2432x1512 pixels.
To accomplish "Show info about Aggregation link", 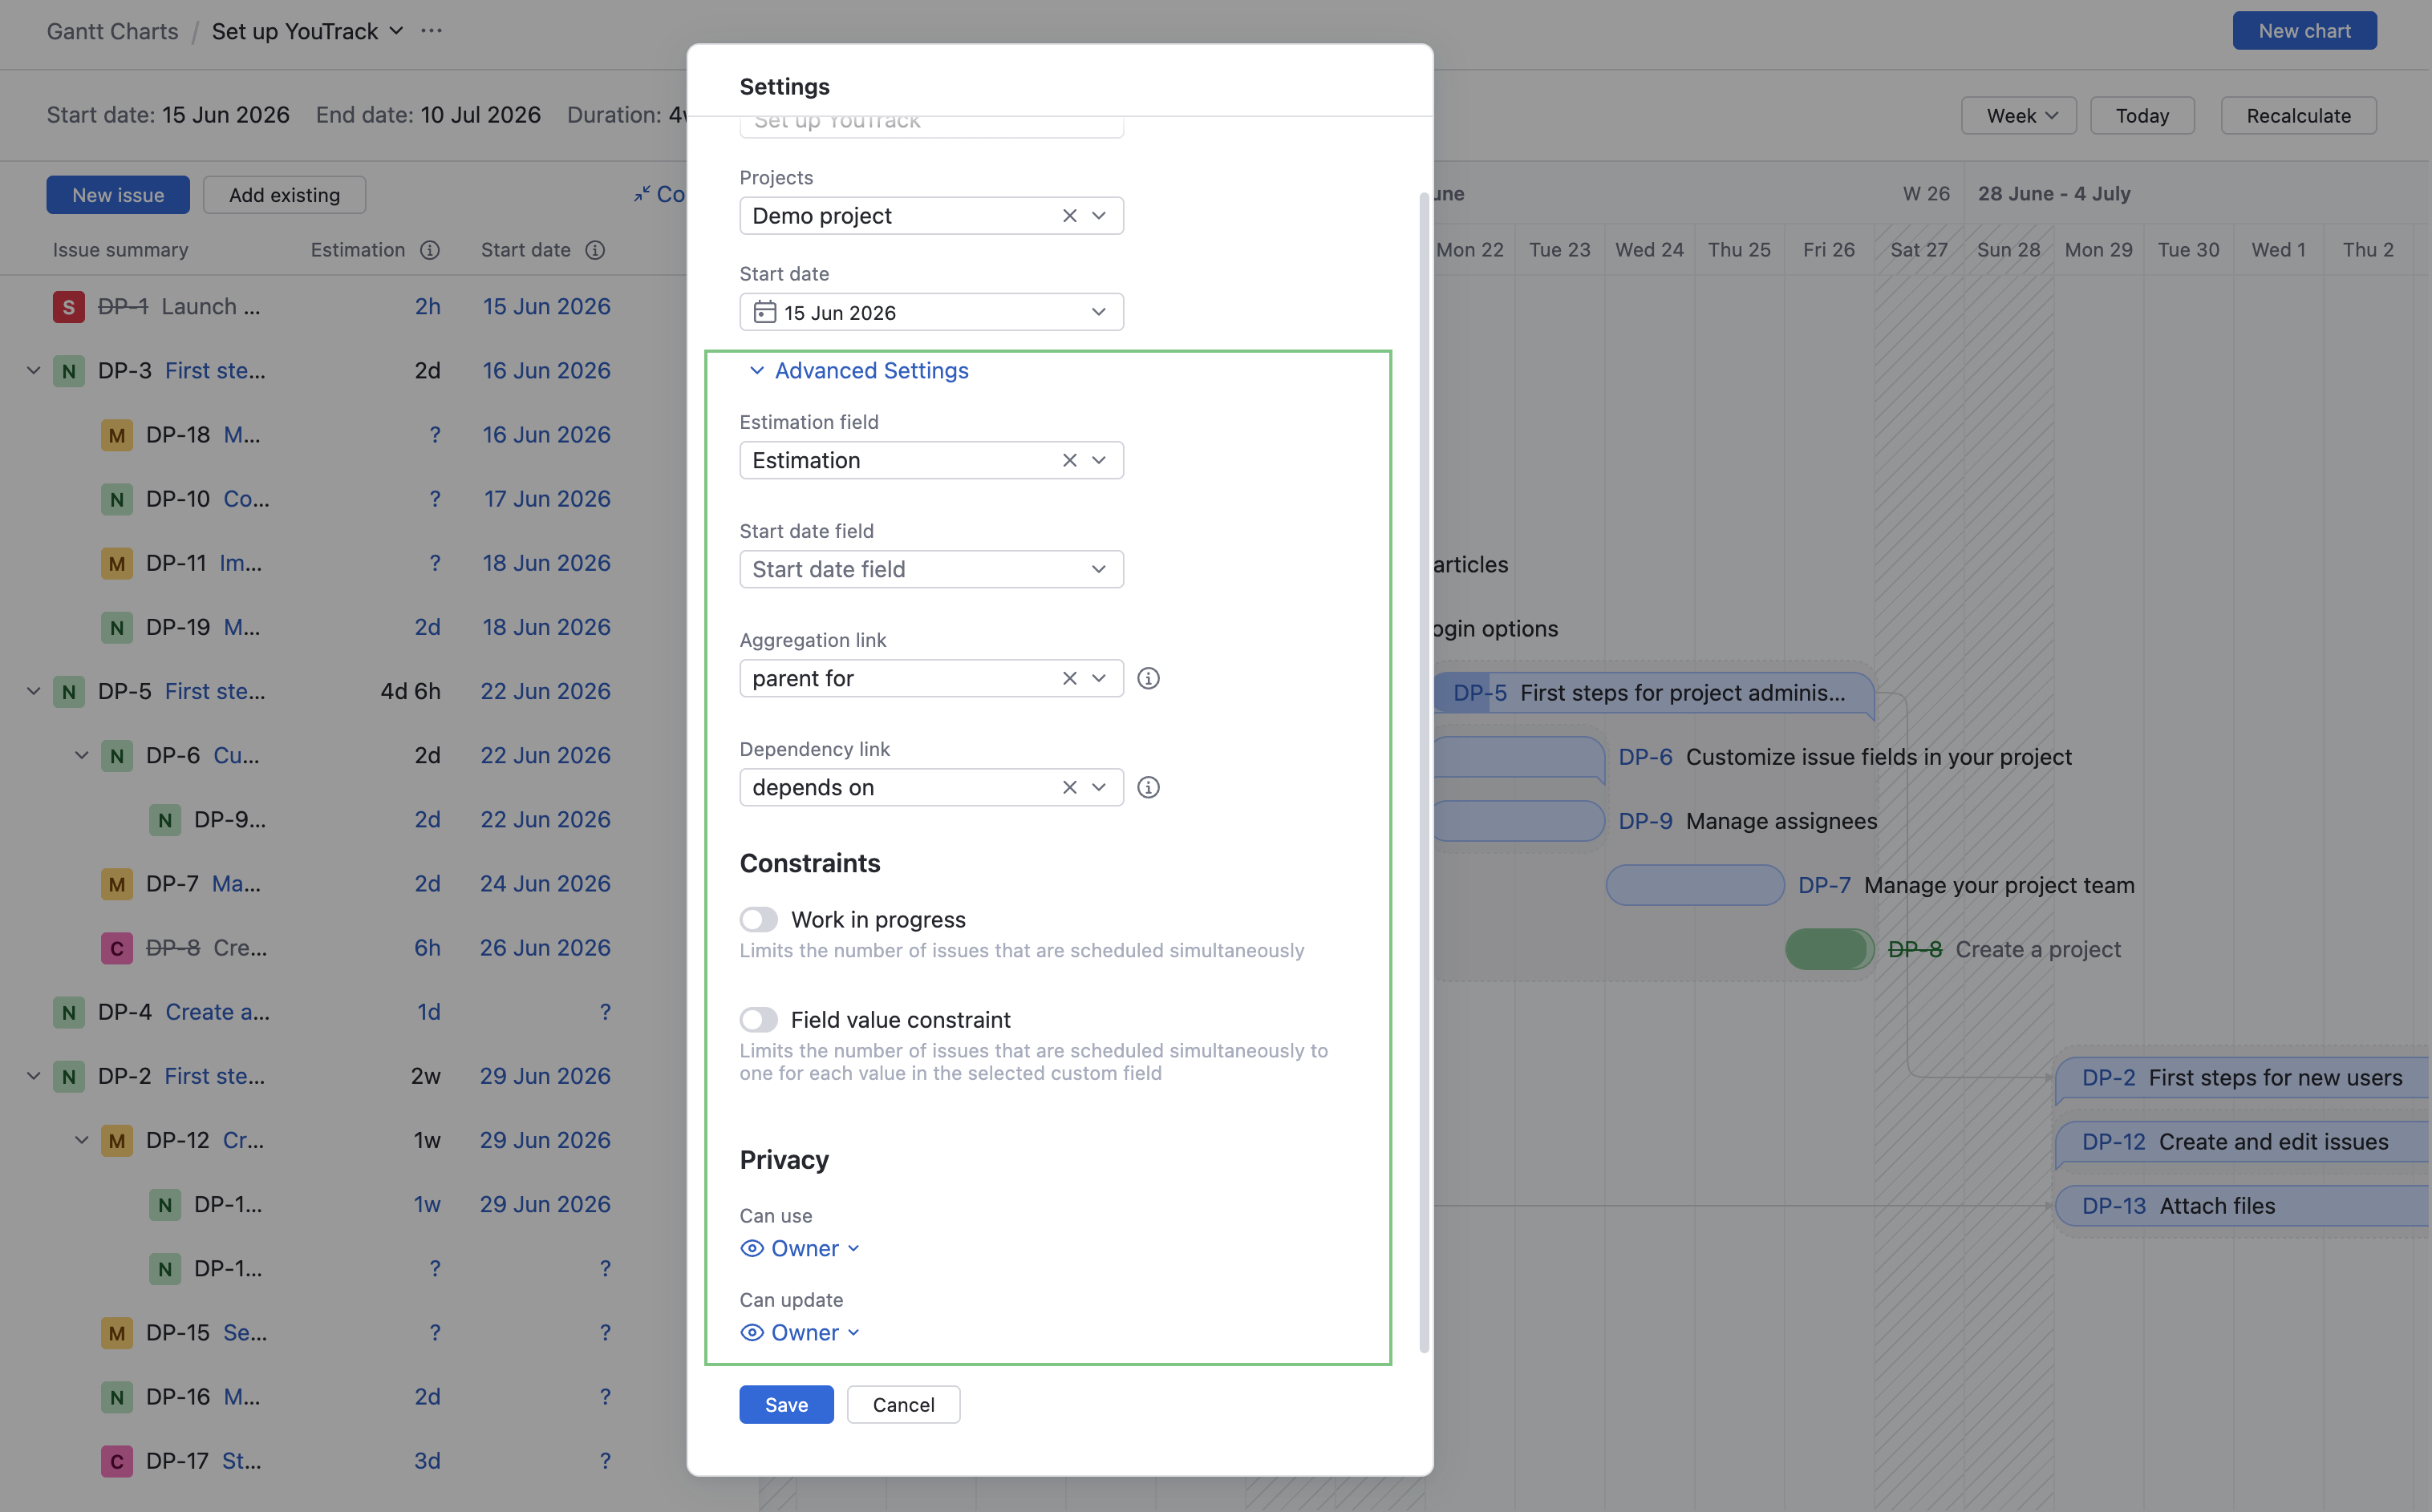I will coord(1149,678).
